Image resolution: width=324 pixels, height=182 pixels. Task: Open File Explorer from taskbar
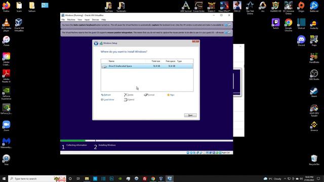87,178
